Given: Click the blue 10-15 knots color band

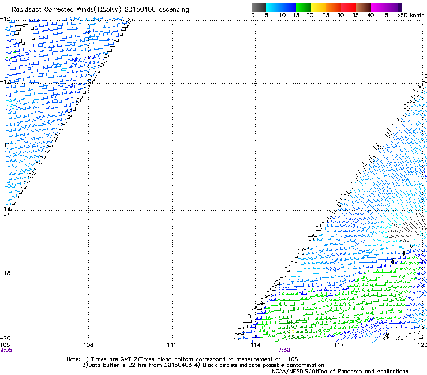Looking at the screenshot, I should point(289,7).
